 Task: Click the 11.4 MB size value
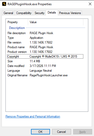(35, 61)
